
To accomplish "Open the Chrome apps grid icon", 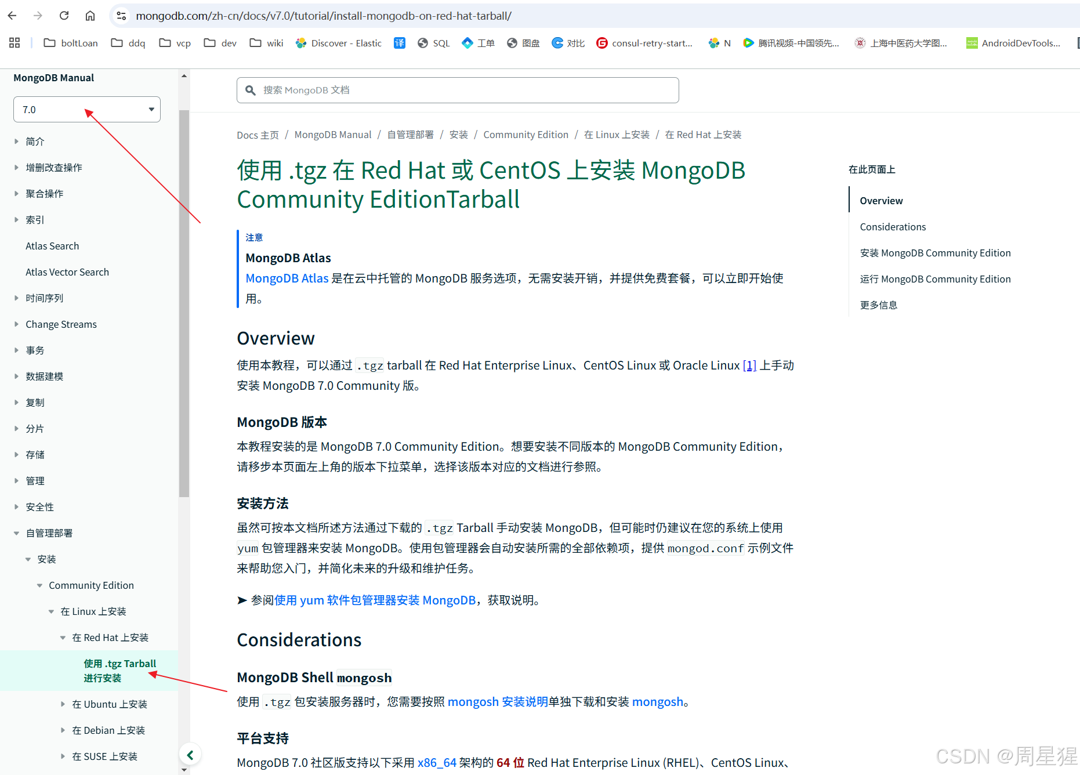I will pyautogui.click(x=15, y=43).
